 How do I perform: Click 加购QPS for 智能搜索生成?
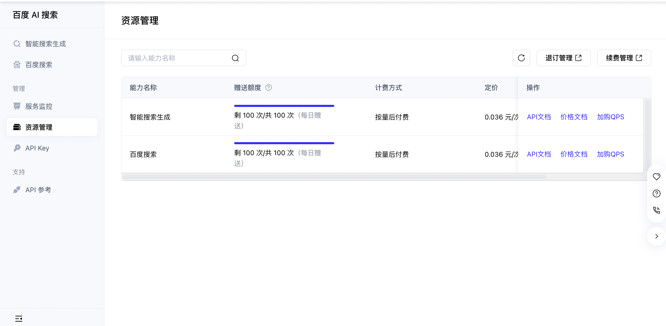(x=610, y=117)
